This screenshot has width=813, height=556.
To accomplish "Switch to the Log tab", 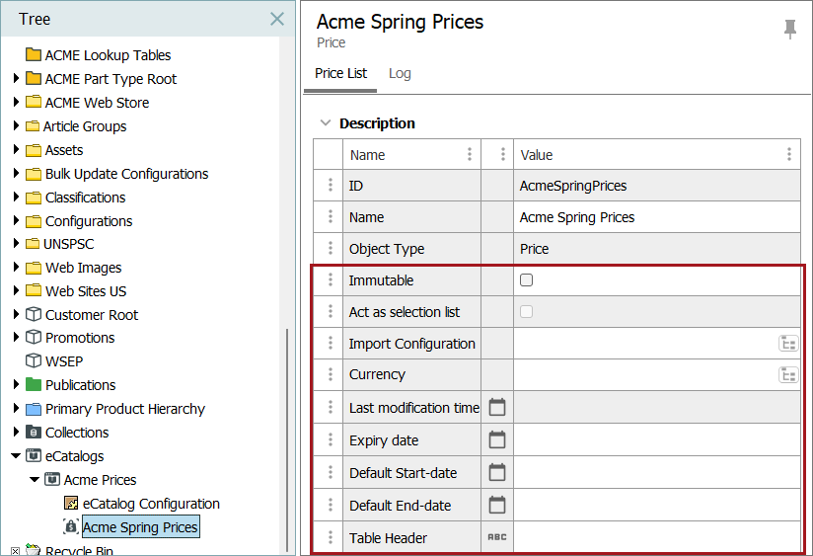I will click(x=400, y=74).
